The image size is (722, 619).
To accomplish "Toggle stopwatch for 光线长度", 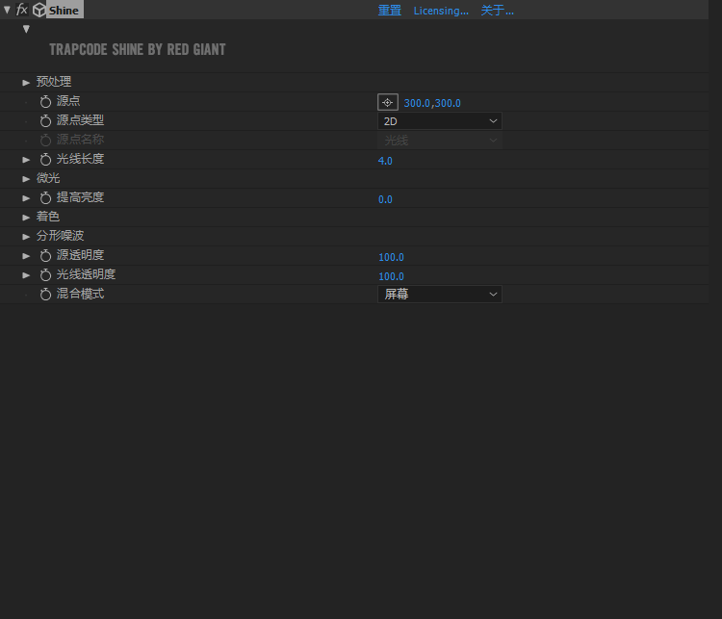I will (45, 160).
